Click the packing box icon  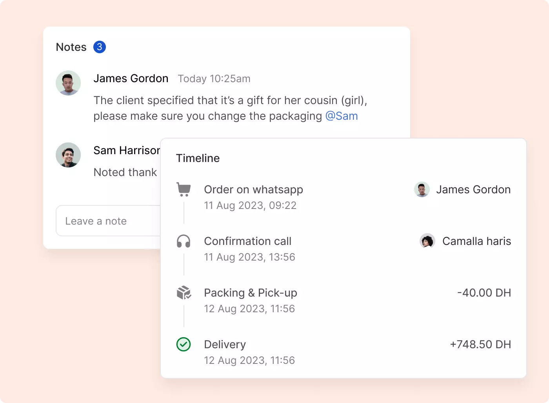[x=184, y=293]
